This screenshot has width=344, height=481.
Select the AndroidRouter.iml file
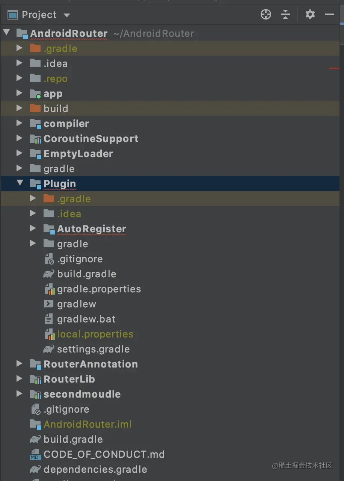[88, 424]
